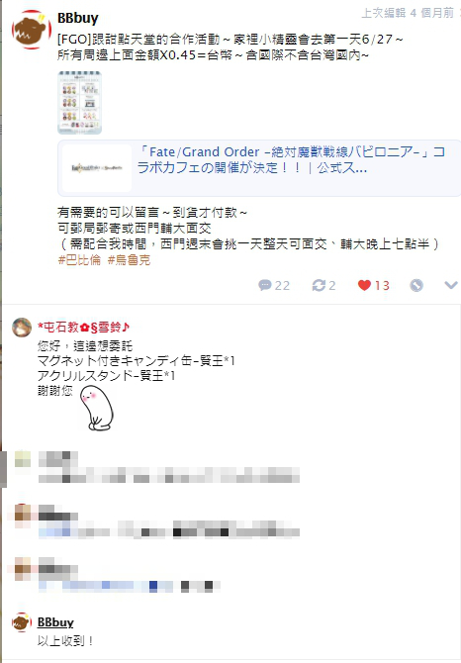Click the white blob sticker emoticon

tap(97, 409)
